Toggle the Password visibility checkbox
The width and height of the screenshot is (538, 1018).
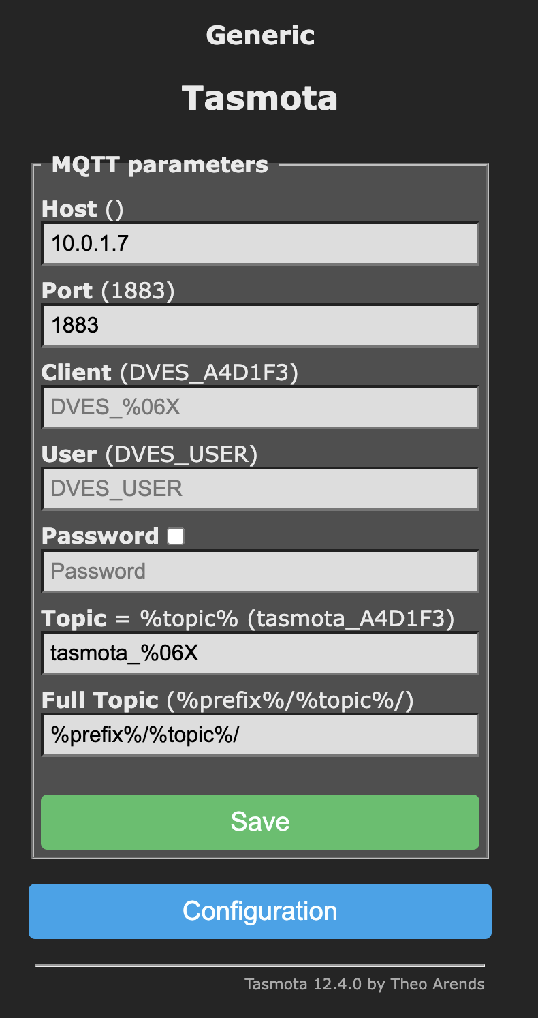(x=176, y=536)
